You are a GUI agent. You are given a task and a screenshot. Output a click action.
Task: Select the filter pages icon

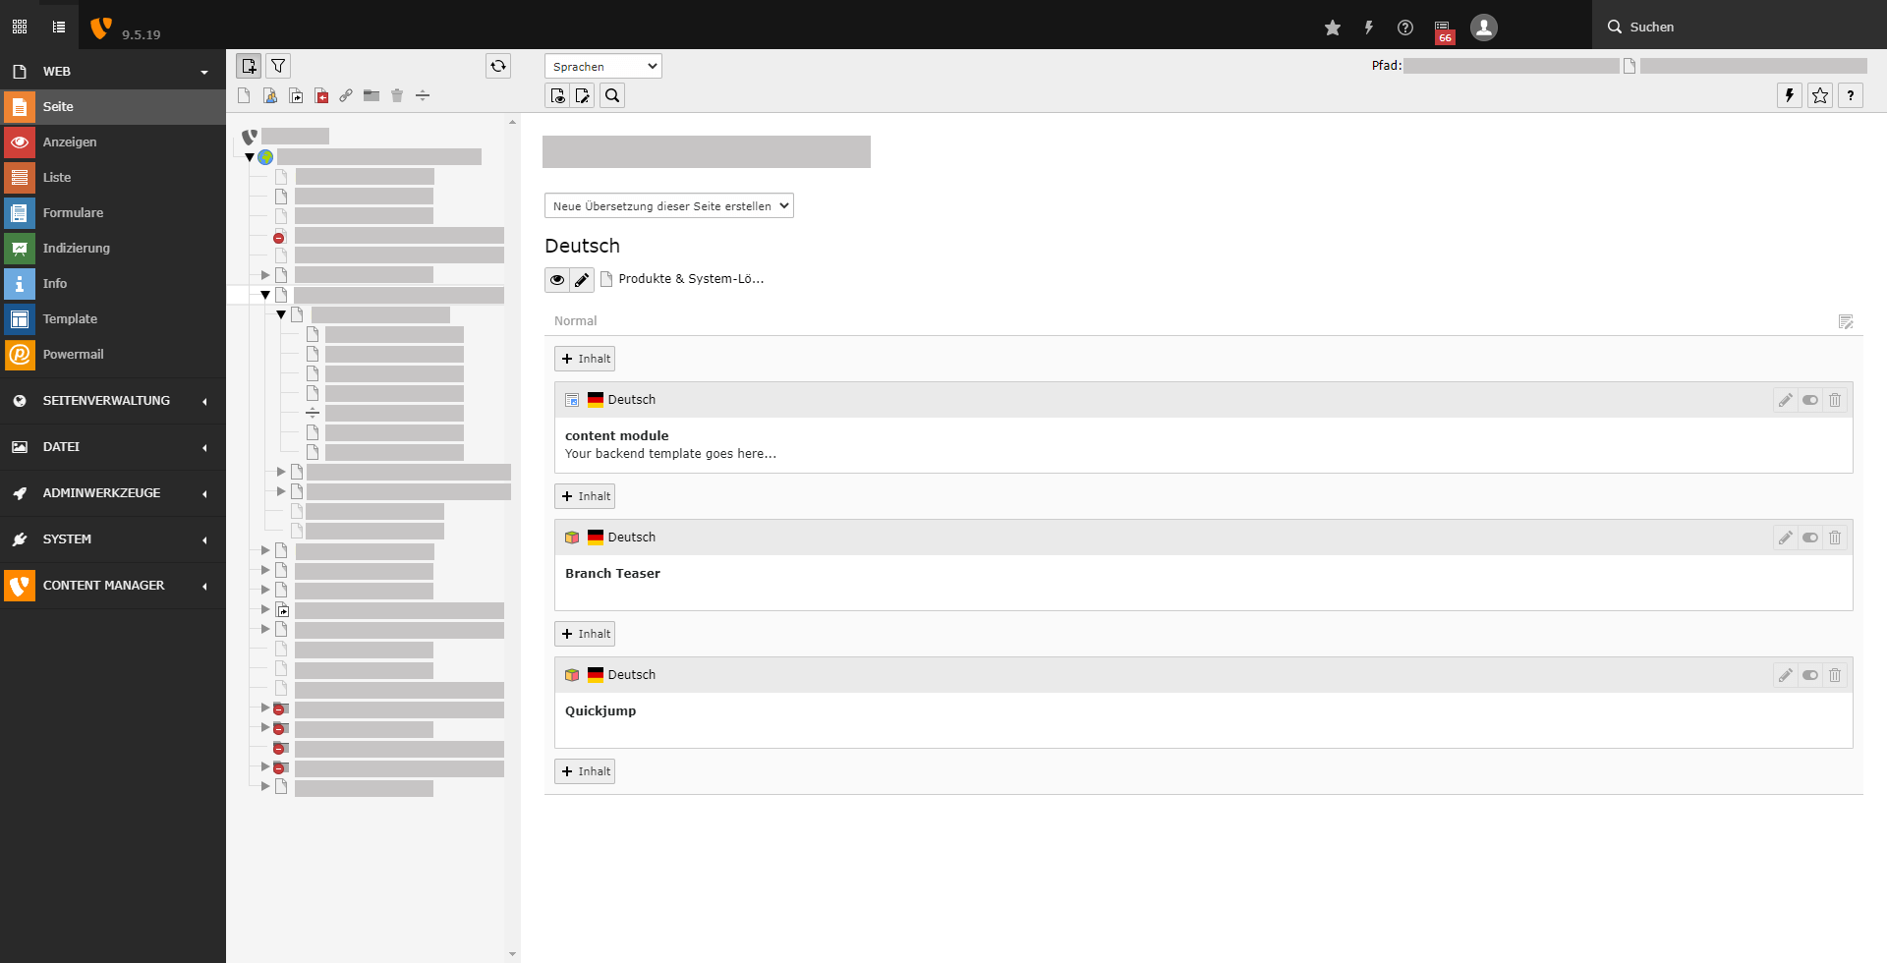[x=278, y=66]
